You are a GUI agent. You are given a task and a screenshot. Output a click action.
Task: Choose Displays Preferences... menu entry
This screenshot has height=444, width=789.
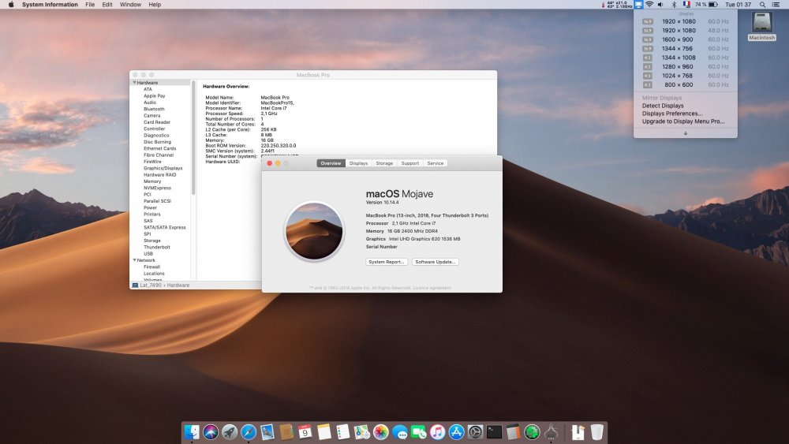(x=672, y=114)
